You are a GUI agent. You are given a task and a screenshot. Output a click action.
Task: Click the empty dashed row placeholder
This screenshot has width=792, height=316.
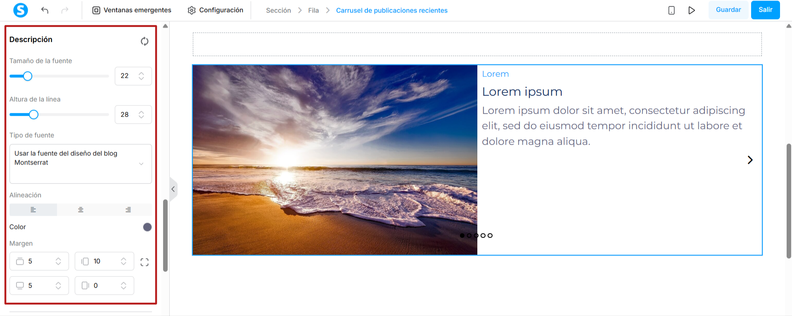[x=477, y=44]
